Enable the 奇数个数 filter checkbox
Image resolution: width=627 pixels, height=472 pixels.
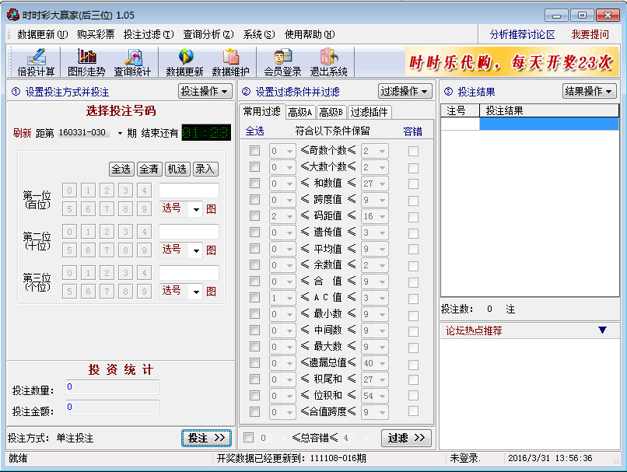click(254, 151)
